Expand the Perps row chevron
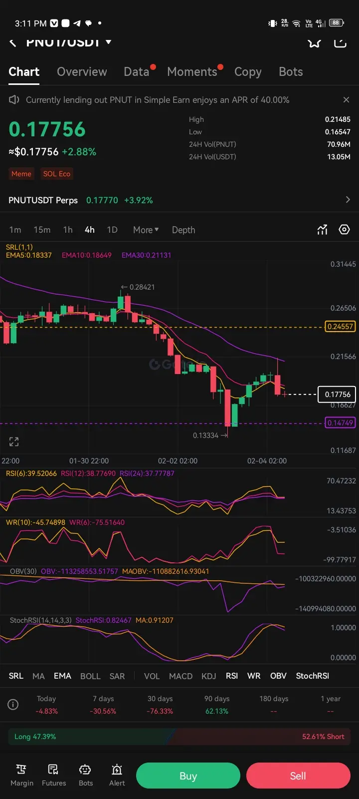 point(348,200)
